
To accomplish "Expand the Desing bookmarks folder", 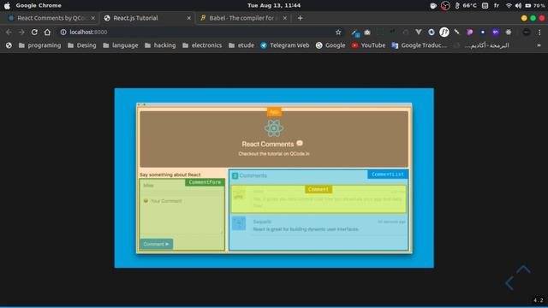I will 81,45.
